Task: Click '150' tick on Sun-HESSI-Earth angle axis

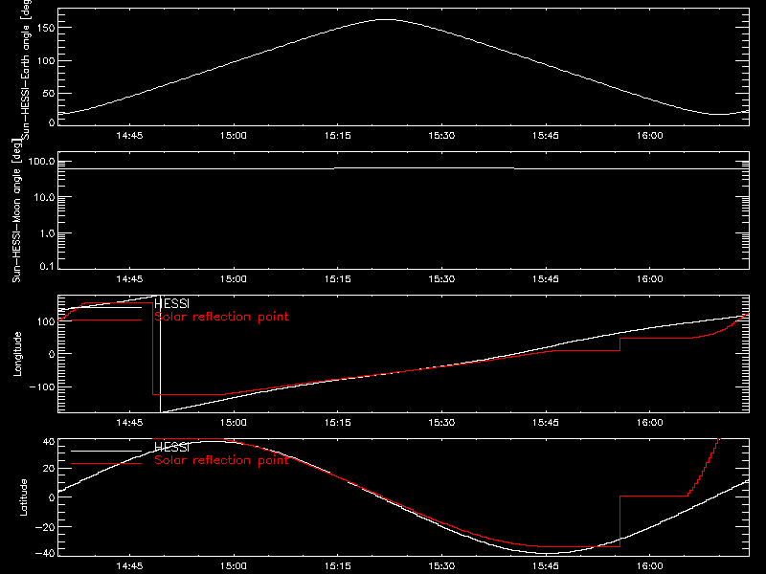Action: click(45, 28)
